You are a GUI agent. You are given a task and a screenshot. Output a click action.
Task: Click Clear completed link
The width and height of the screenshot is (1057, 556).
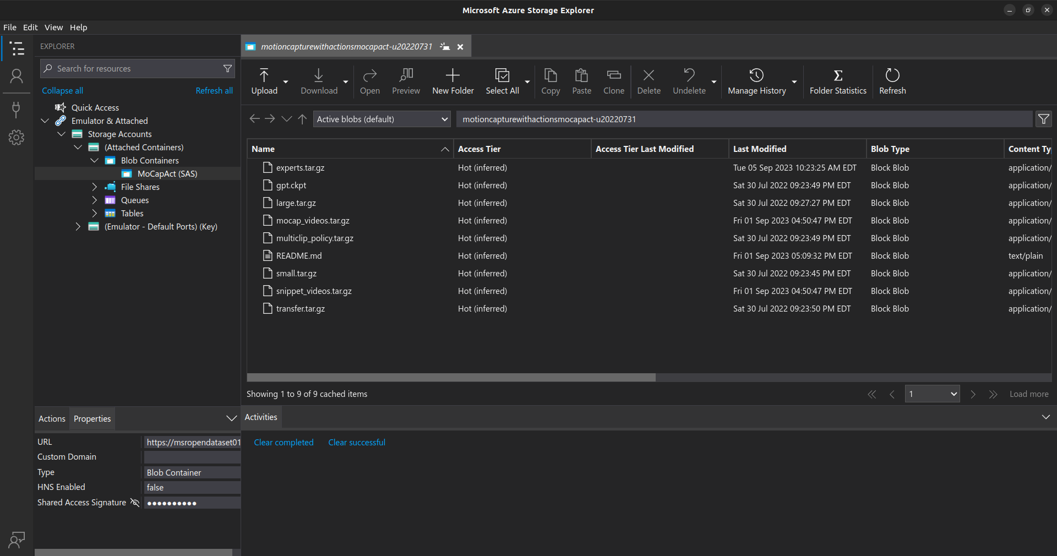tap(284, 443)
